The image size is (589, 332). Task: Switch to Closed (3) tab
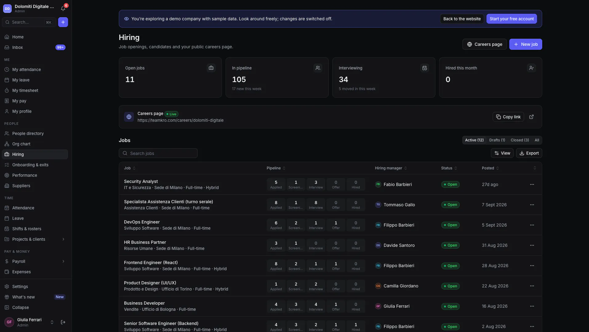pos(520,140)
